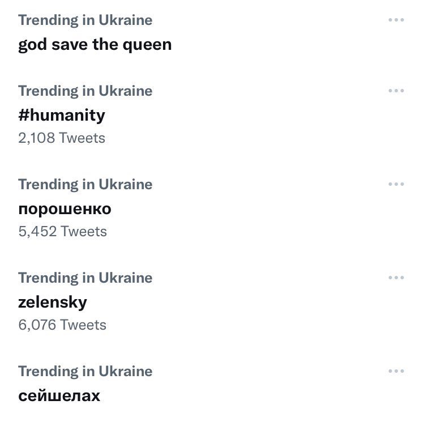Click the 6,076 Tweets count
The width and height of the screenshot is (424, 426).
click(62, 325)
